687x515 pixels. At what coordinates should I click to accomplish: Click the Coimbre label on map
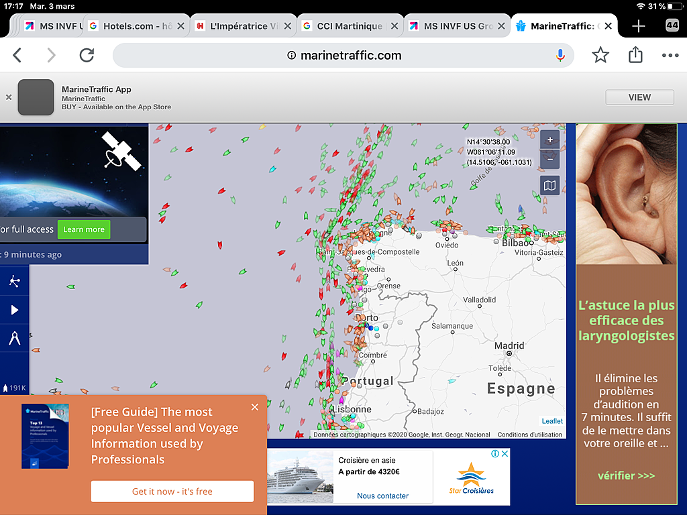(x=373, y=355)
